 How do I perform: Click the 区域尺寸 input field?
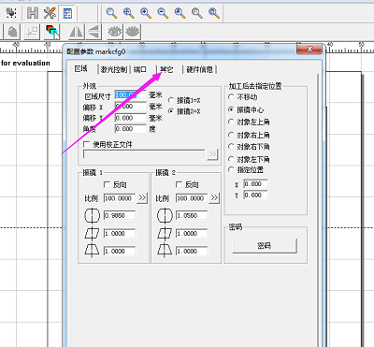[x=131, y=94]
